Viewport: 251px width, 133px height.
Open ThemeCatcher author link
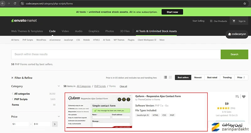point(145,99)
